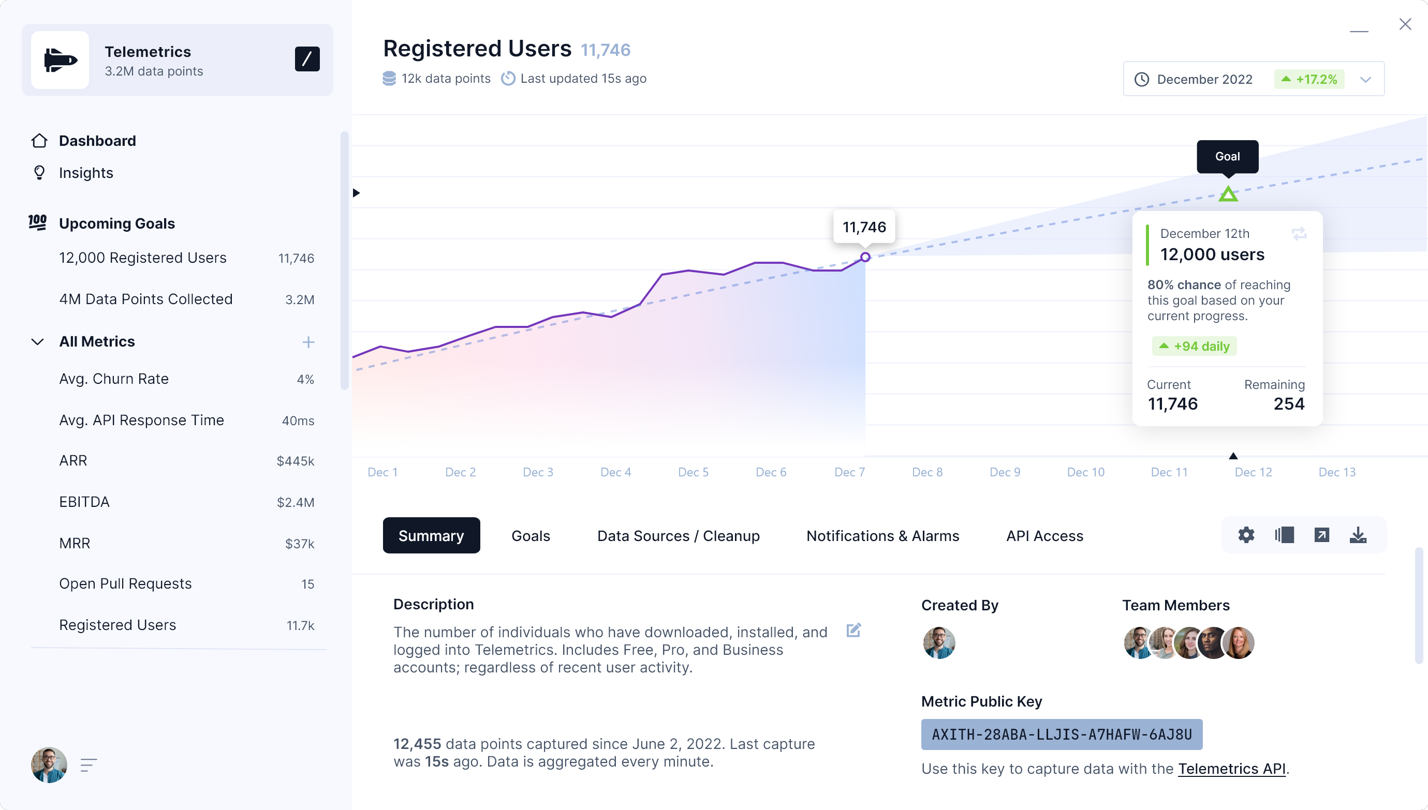Image resolution: width=1428 pixels, height=810 pixels.
Task: Click the Telemetrics rocket logo icon
Action: 60,60
